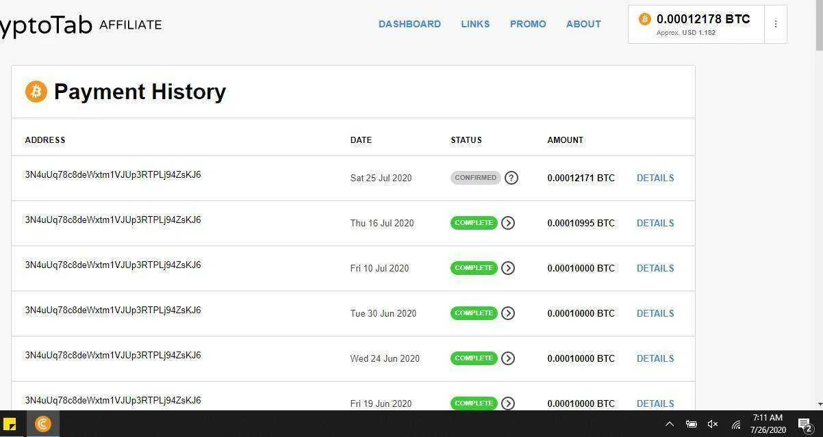This screenshot has width=823, height=437.
Task: Click the battery power tray icon
Action: pos(692,424)
